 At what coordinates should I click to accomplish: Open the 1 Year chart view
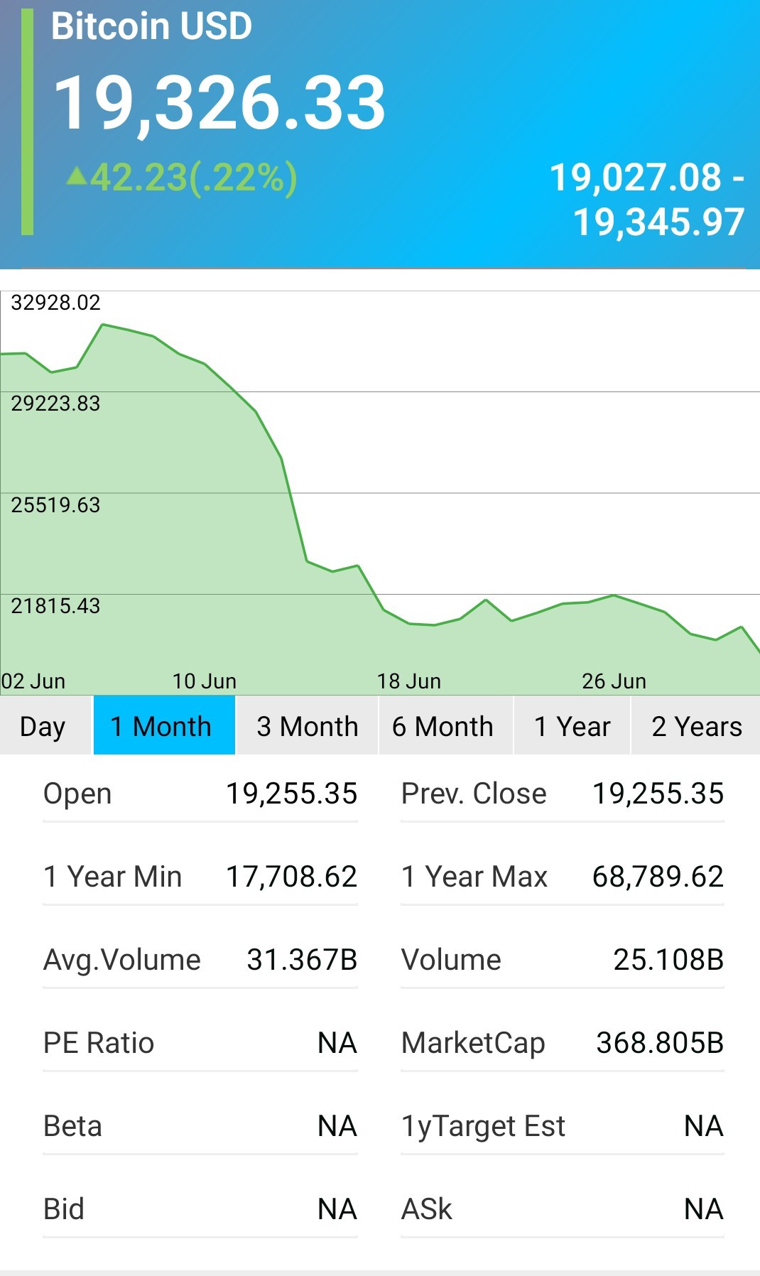[x=572, y=725]
